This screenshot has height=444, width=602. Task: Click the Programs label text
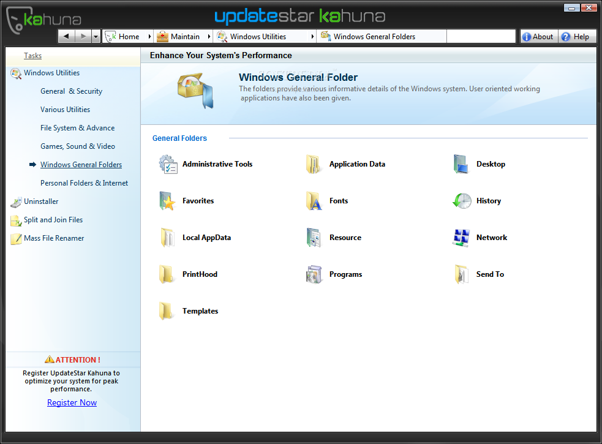[x=345, y=274]
